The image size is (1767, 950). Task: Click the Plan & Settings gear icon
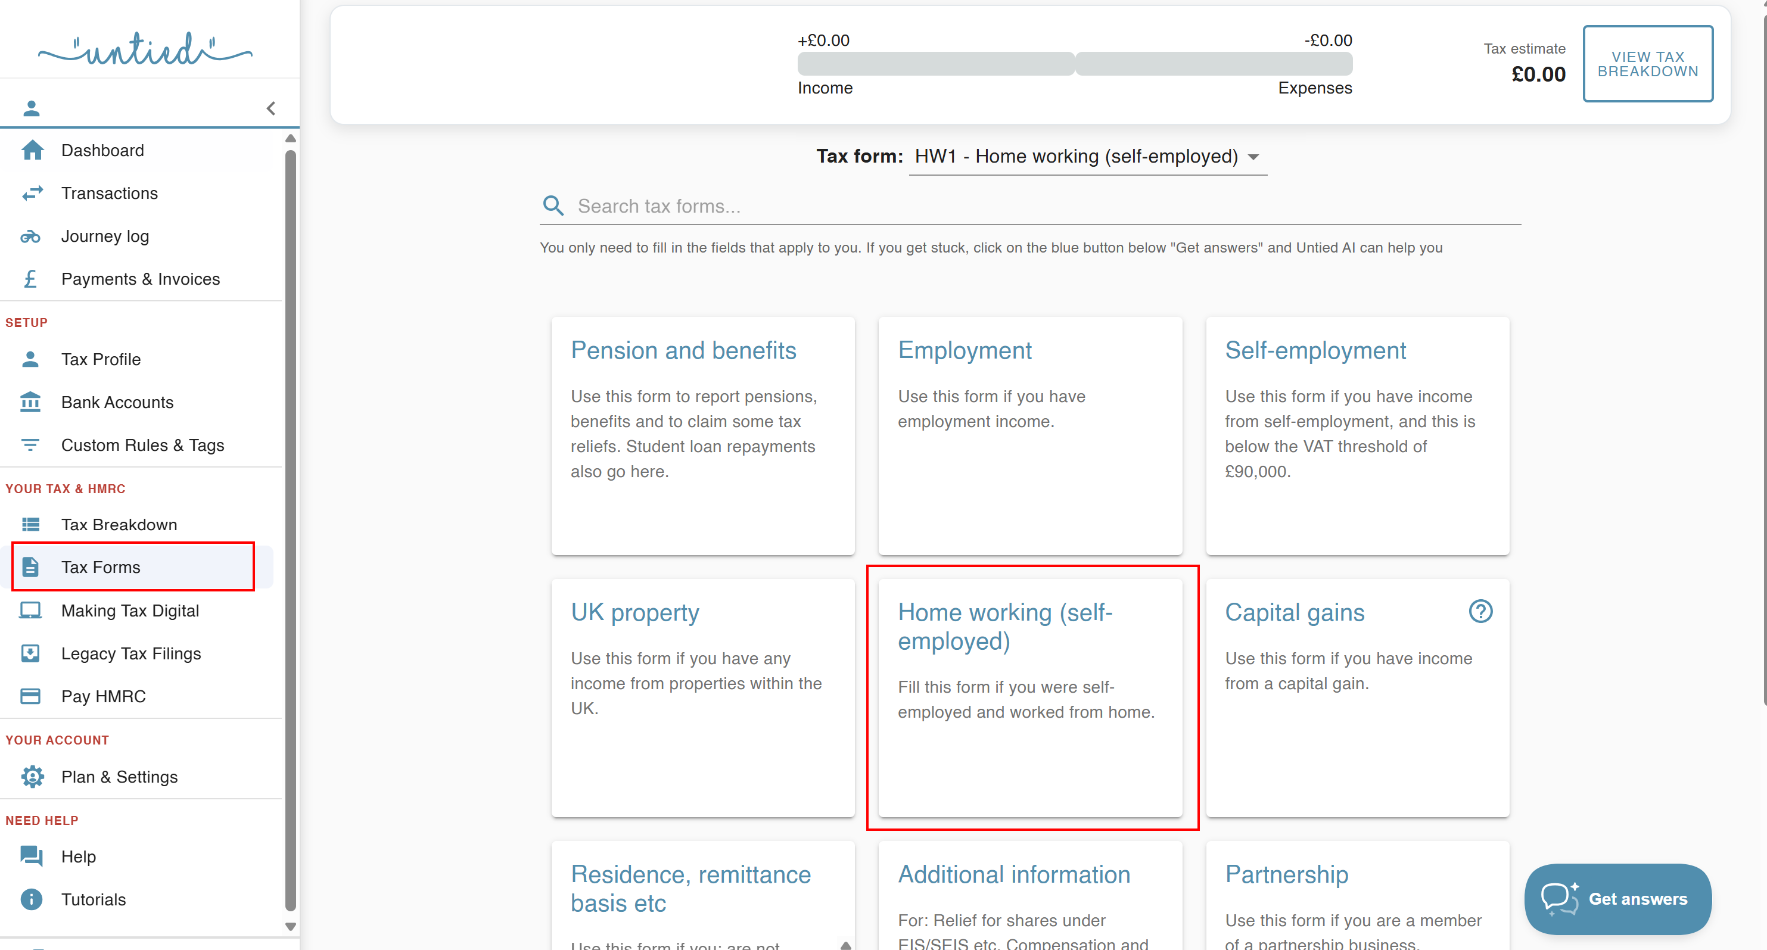point(32,777)
